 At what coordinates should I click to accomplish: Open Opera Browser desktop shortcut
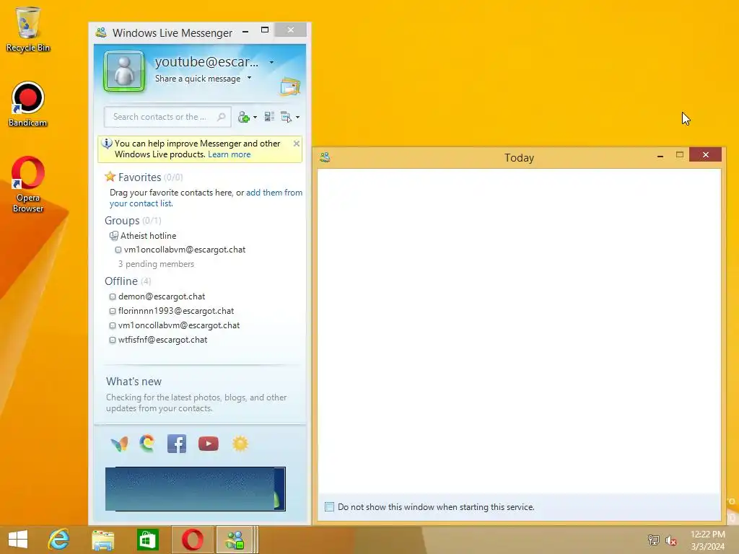point(28,184)
